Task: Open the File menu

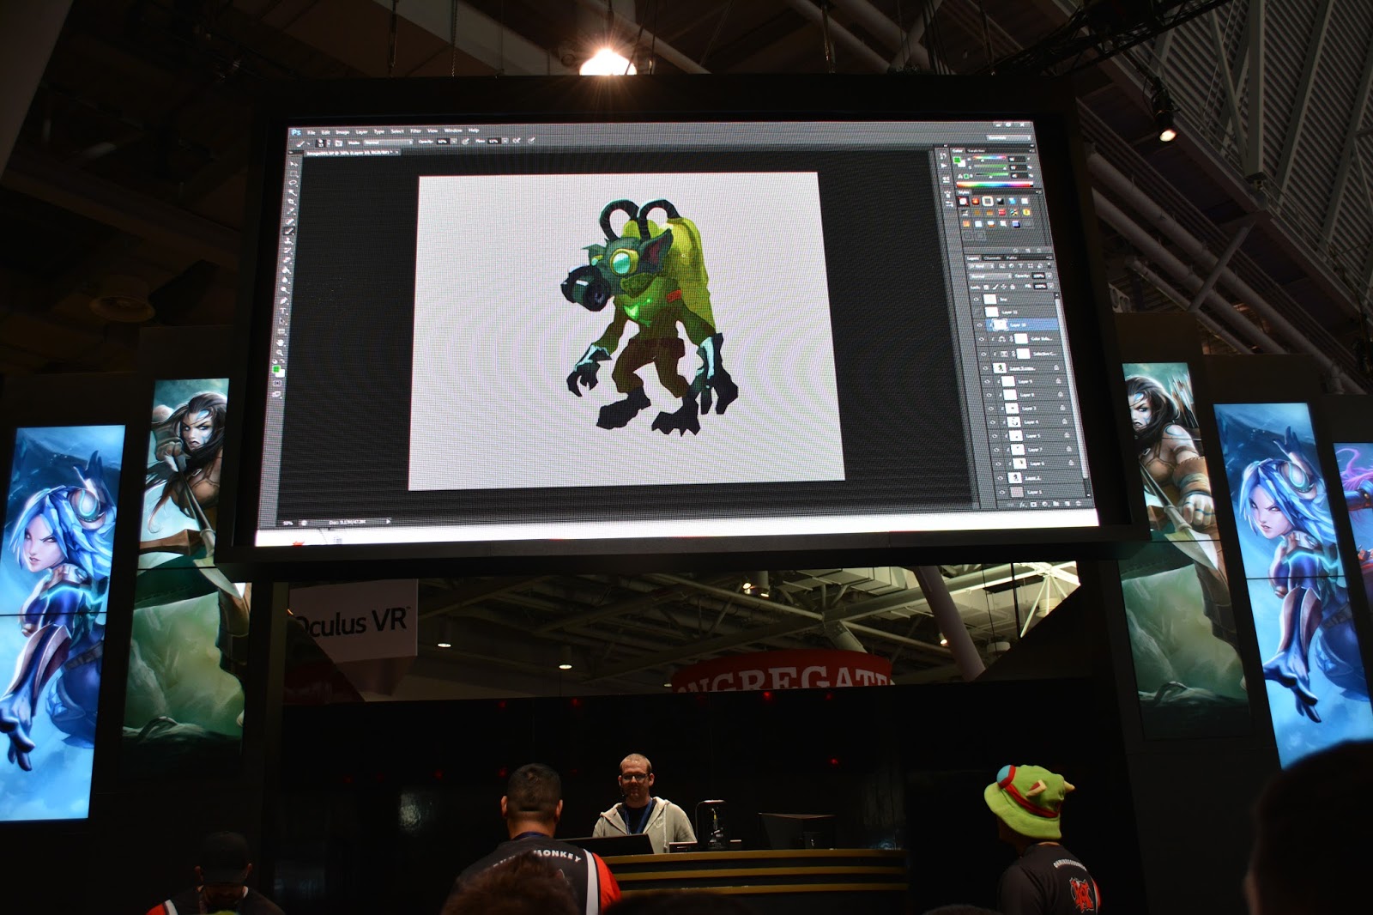Action: [312, 132]
